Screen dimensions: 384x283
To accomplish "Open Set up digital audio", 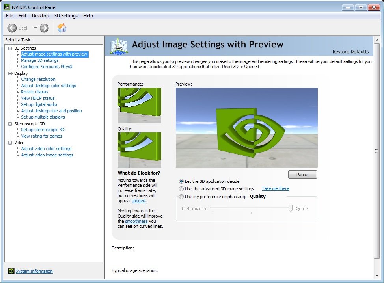I will point(39,104).
